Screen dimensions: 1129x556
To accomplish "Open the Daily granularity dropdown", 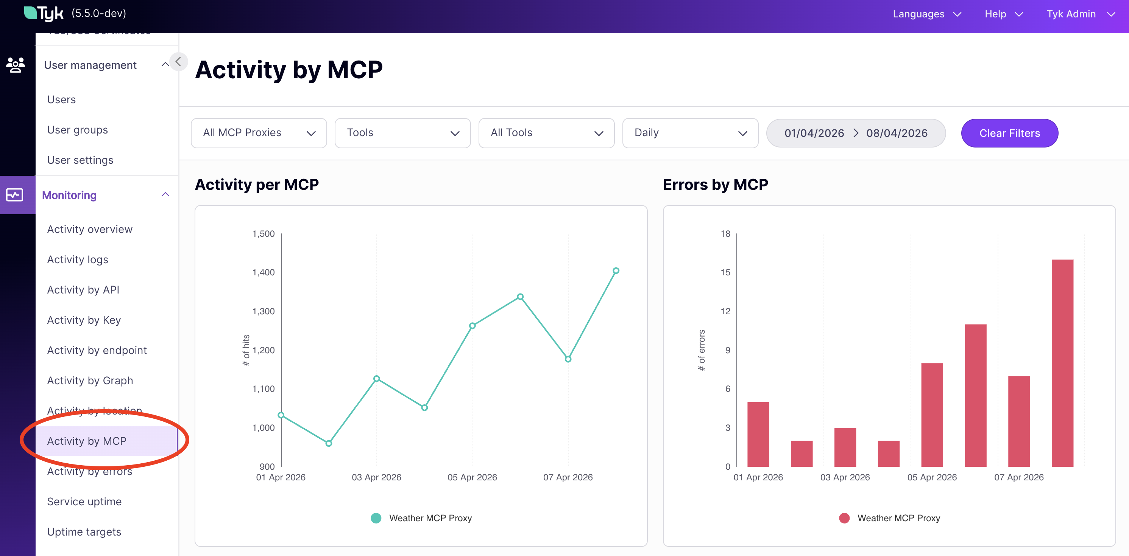I will [690, 133].
